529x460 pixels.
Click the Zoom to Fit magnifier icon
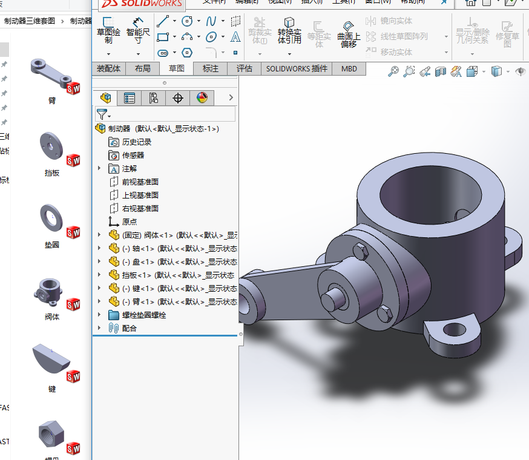[x=393, y=72]
